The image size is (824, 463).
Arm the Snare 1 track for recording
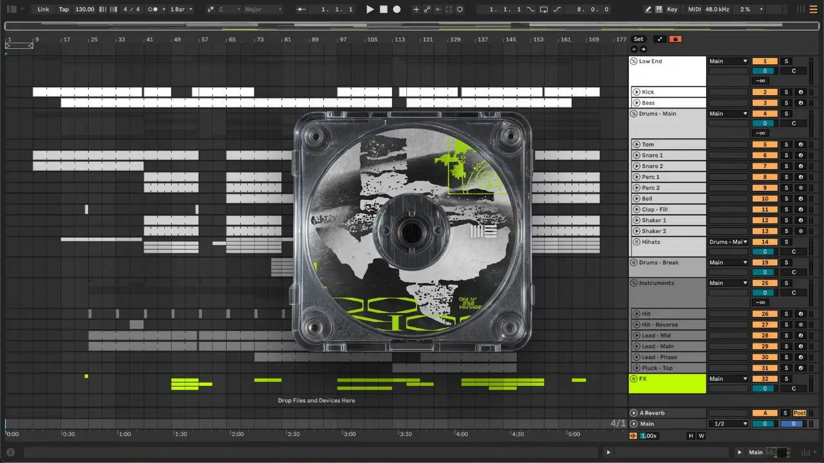[x=801, y=156]
